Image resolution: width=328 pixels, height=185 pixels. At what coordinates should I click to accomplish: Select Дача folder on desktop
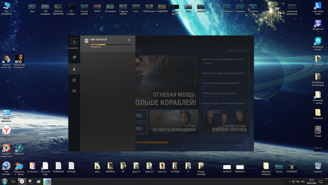click(x=97, y=167)
